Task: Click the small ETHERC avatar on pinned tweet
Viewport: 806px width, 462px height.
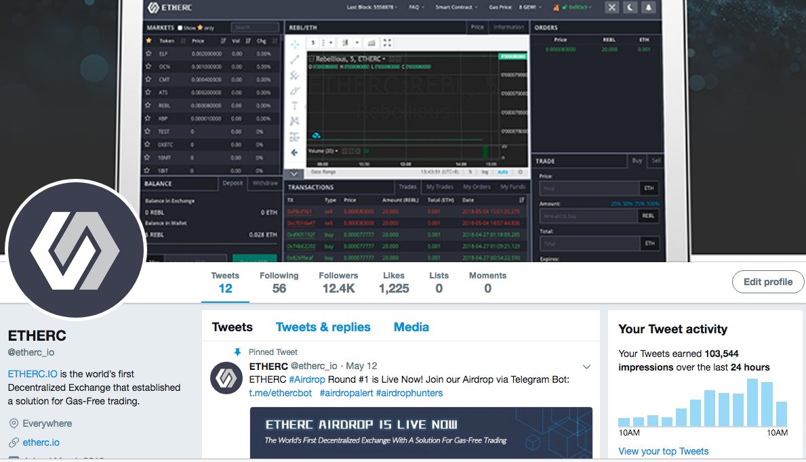Action: tap(226, 378)
